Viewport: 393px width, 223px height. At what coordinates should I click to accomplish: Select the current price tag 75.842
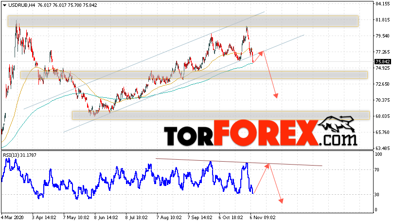pyautogui.click(x=382, y=62)
